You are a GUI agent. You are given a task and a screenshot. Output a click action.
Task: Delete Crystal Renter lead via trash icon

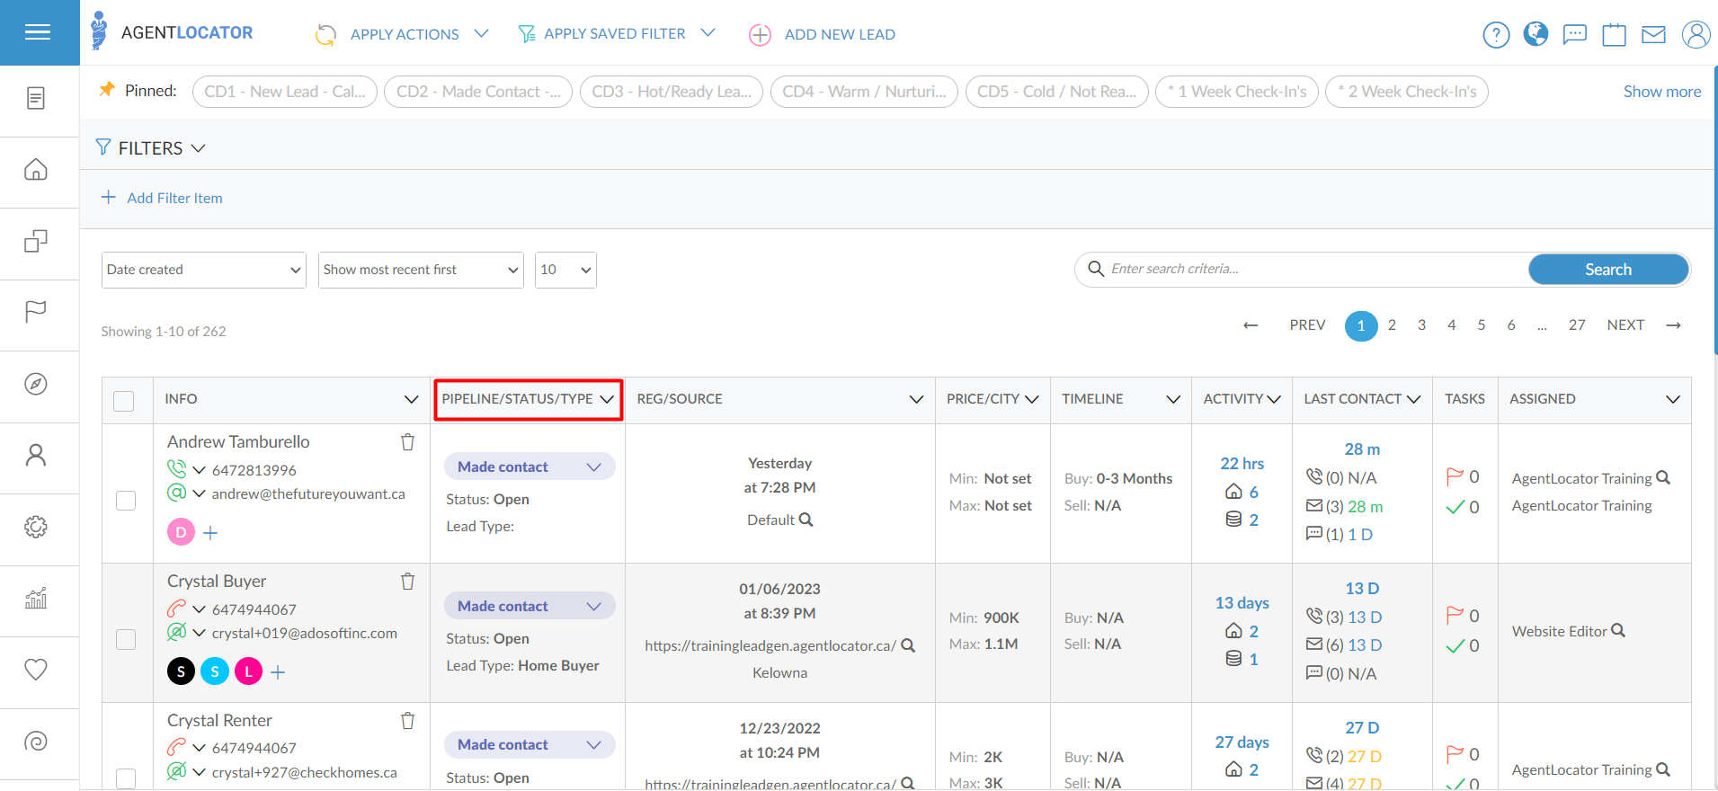click(x=407, y=721)
